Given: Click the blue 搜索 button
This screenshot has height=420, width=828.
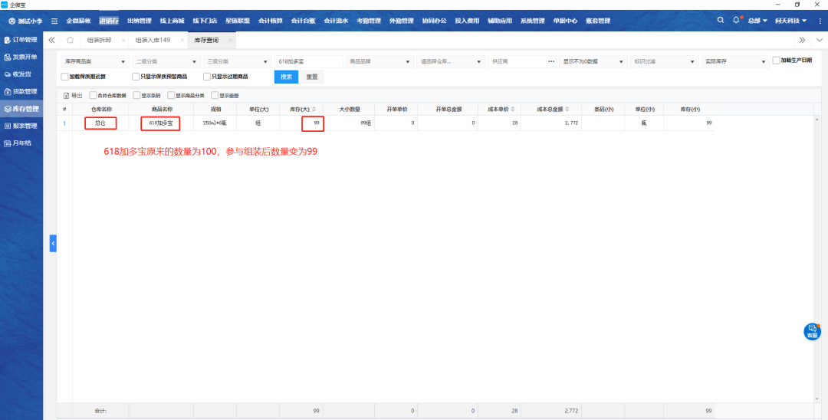Looking at the screenshot, I should click(x=286, y=77).
